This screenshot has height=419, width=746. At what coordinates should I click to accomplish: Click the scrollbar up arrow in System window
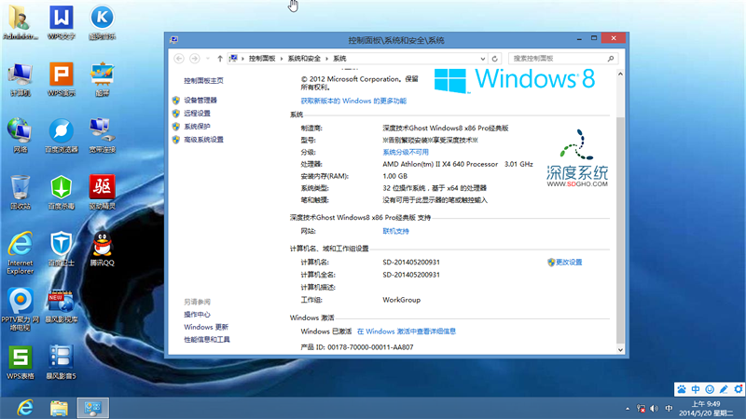coord(620,74)
